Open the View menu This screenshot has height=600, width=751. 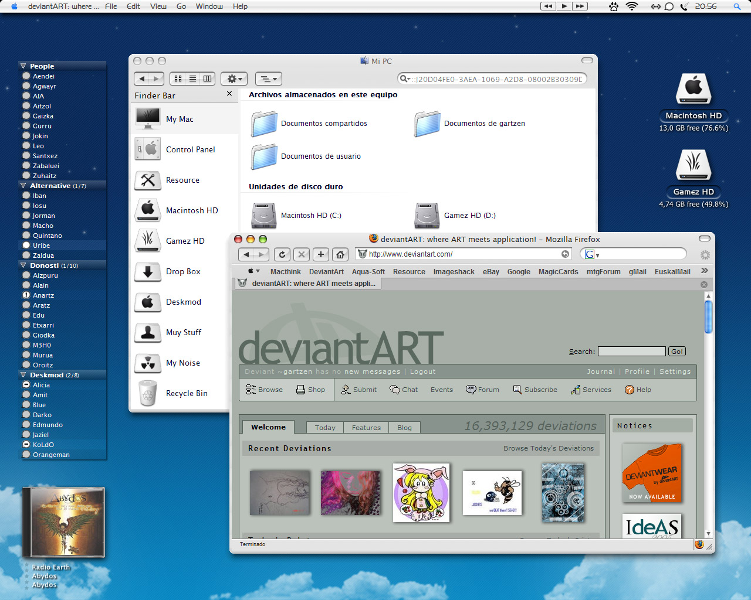(158, 6)
